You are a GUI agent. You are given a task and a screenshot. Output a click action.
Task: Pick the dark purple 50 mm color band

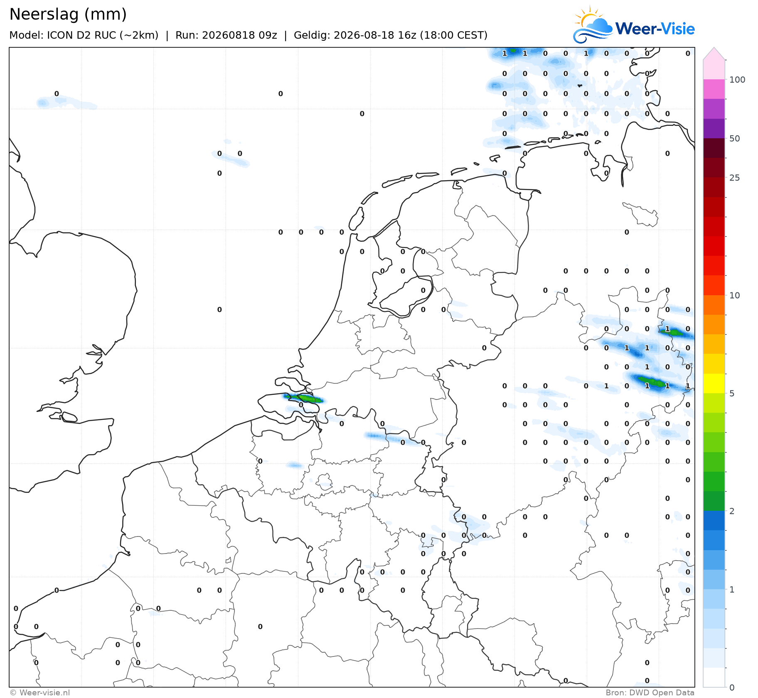(714, 128)
